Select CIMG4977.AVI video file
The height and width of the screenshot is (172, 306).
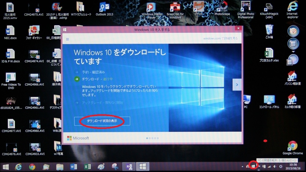pyautogui.click(x=11, y=126)
